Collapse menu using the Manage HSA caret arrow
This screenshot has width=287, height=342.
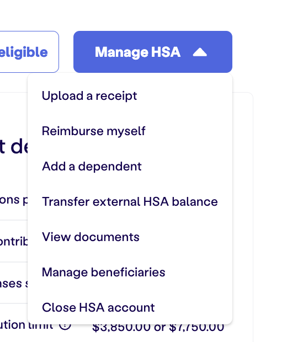tap(200, 52)
